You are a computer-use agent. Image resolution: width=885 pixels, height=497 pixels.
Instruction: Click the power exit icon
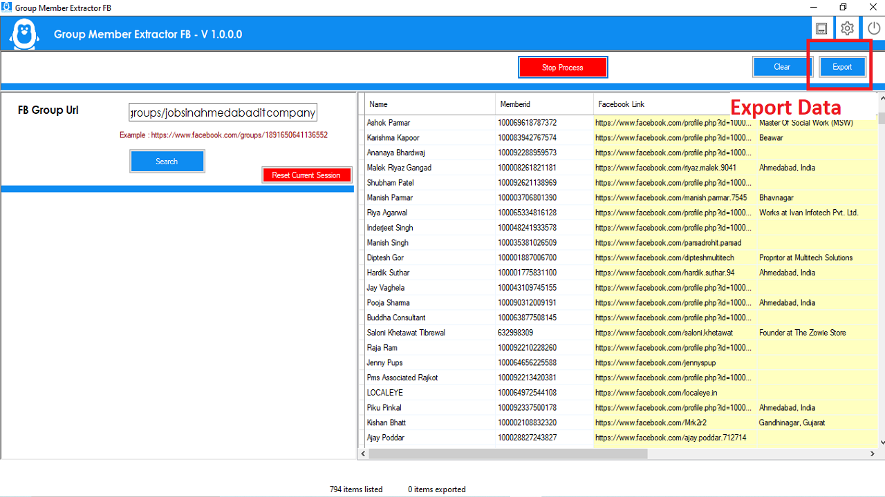tap(873, 28)
